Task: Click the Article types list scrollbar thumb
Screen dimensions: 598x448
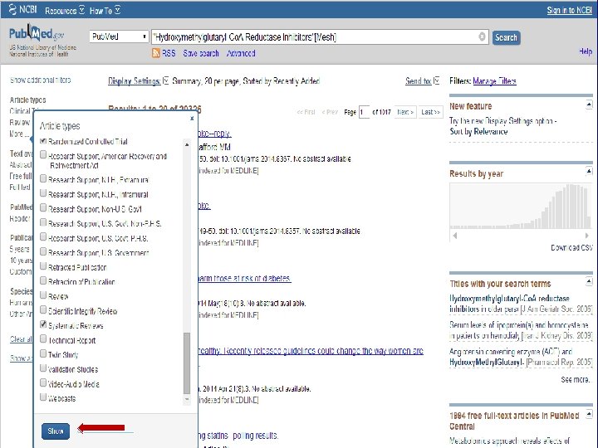Action: click(x=187, y=363)
